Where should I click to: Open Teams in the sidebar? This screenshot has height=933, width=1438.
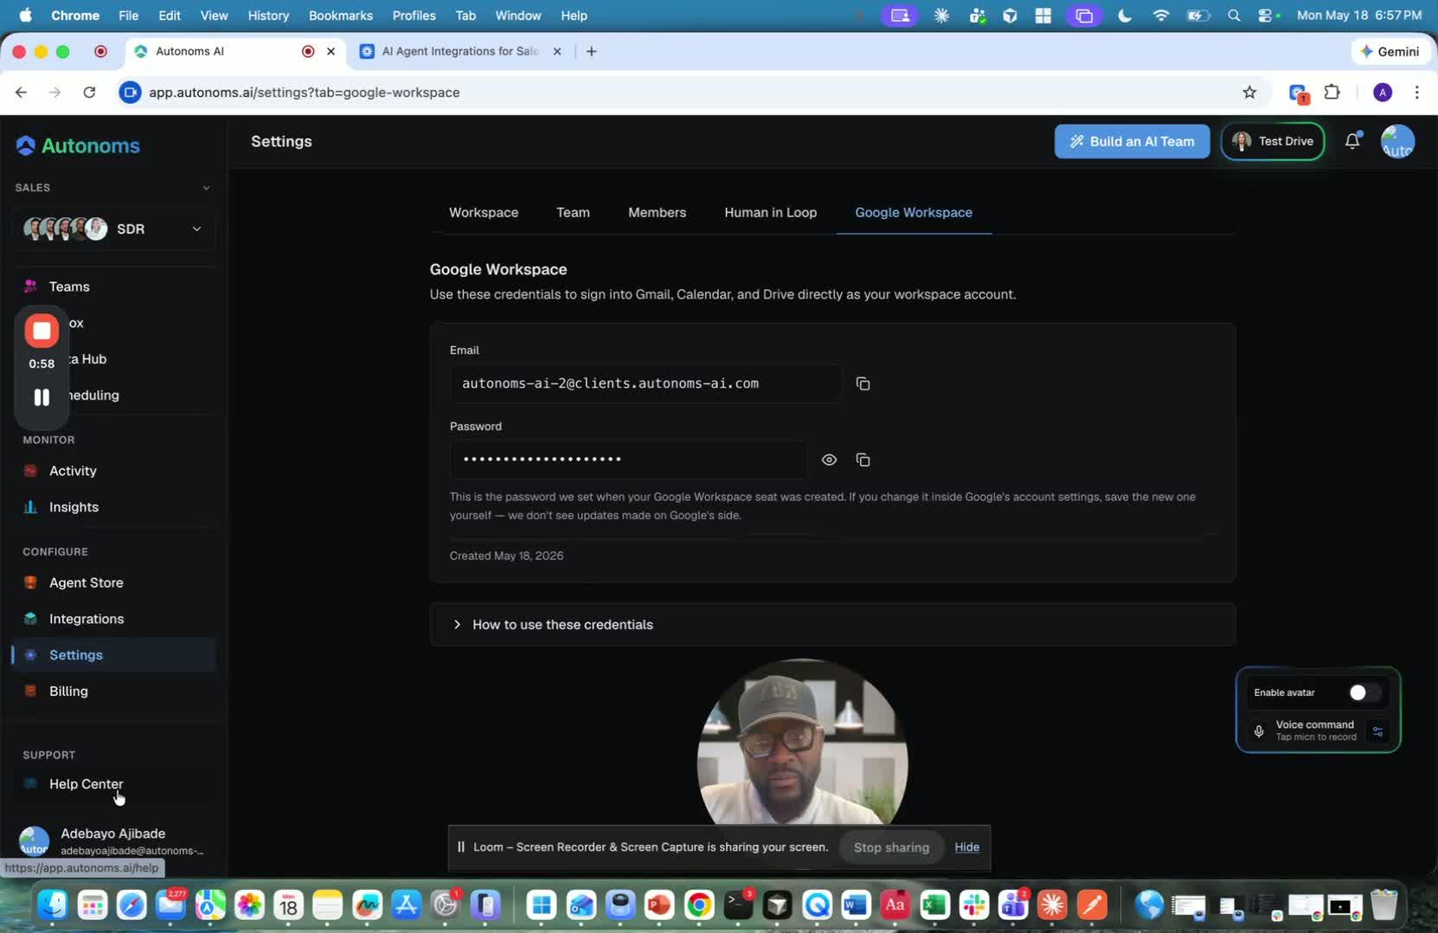(x=114, y=286)
